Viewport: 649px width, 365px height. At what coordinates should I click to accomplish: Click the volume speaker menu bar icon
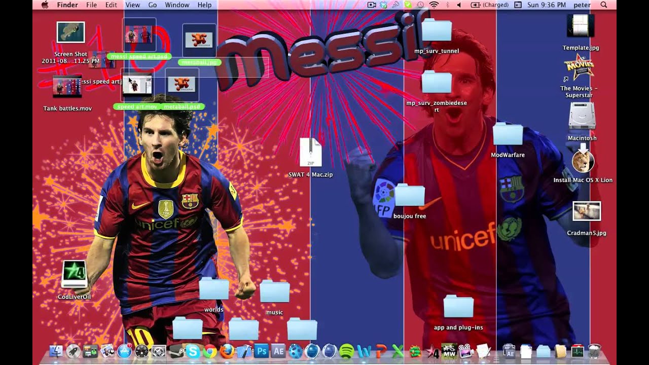459,5
